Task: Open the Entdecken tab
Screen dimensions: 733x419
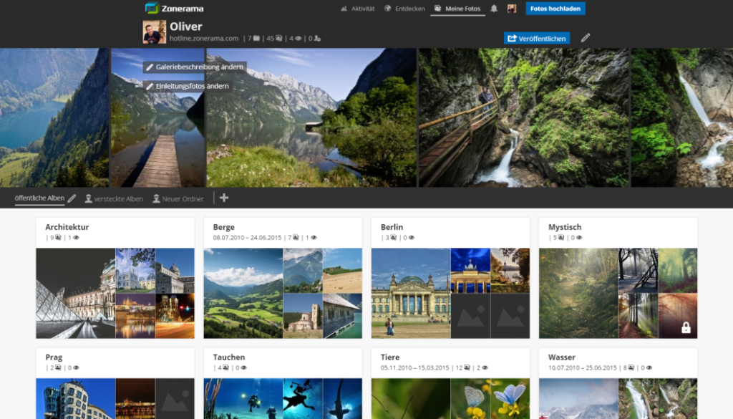Action: click(x=404, y=9)
